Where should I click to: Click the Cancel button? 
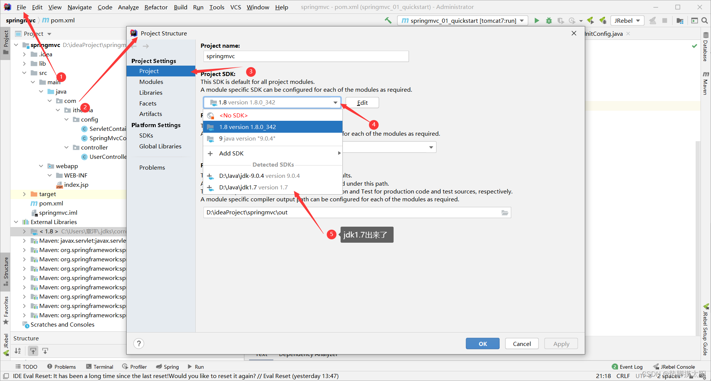[522, 343]
